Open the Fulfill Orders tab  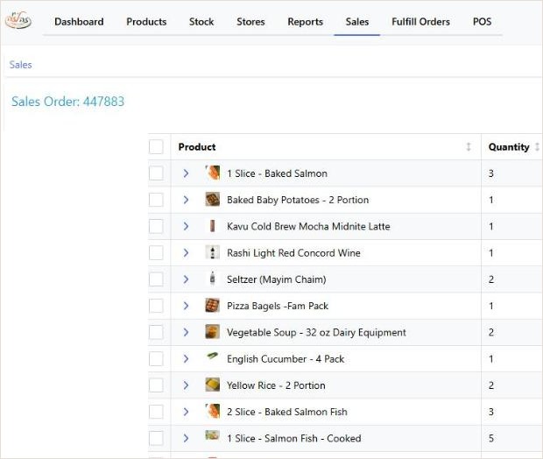click(420, 22)
